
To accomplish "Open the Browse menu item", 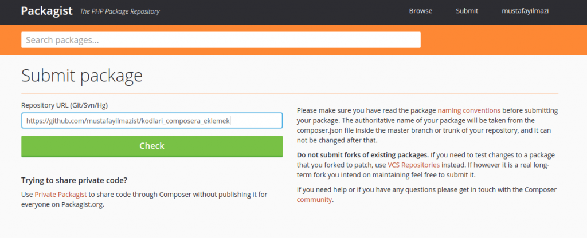I will click(x=420, y=11).
